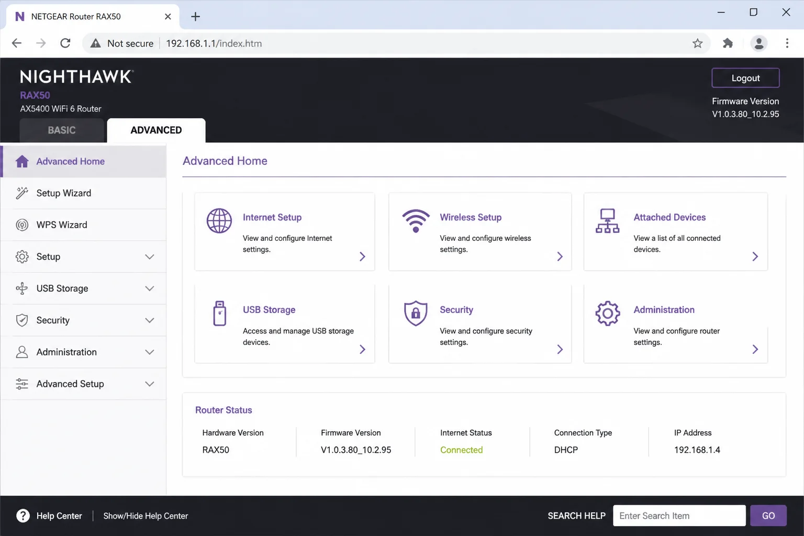Click the Logout button

coord(745,78)
